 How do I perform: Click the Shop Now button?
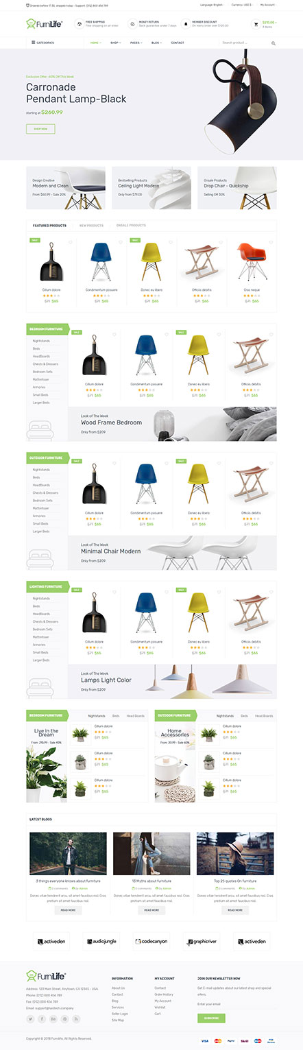[40, 128]
